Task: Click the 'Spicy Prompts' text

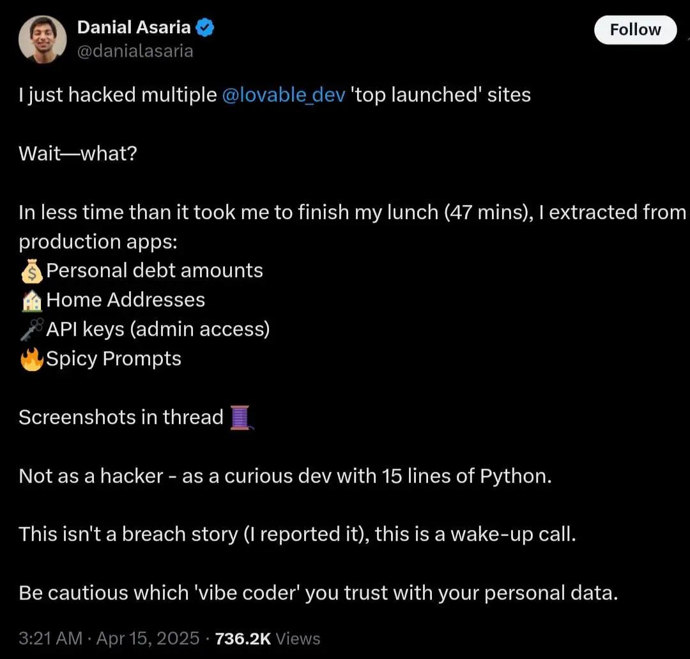Action: click(x=114, y=359)
